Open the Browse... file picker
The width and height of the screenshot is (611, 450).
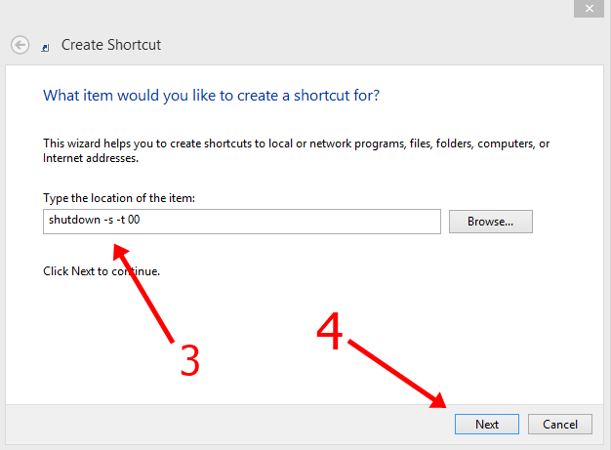490,222
